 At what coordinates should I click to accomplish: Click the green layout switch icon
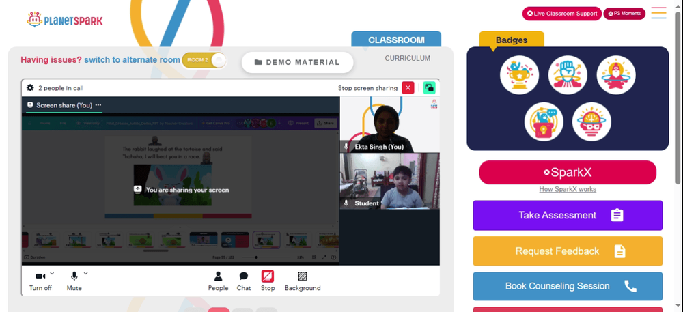[429, 88]
